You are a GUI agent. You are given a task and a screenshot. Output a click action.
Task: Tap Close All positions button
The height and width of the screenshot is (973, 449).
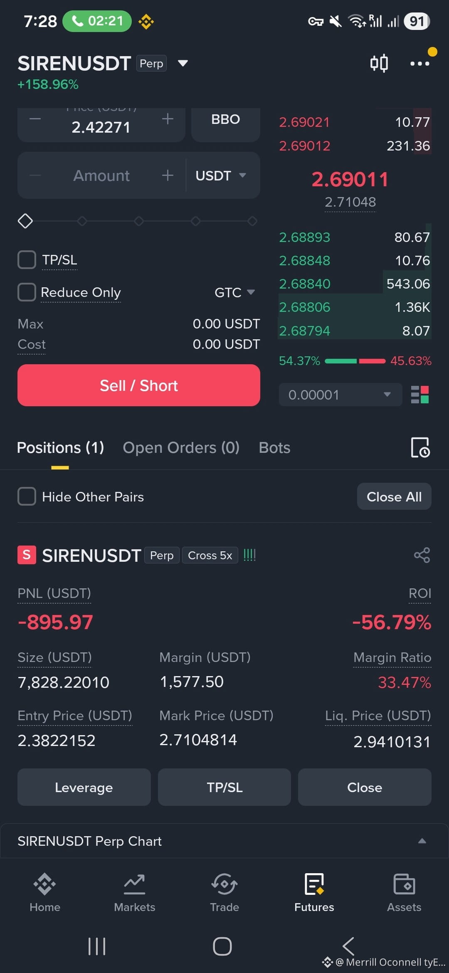tap(394, 496)
